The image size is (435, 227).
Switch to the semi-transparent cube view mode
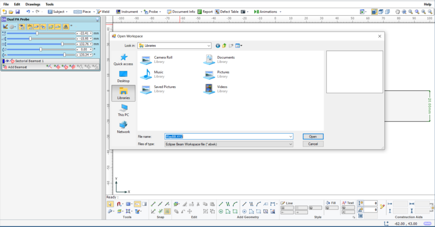381,11
